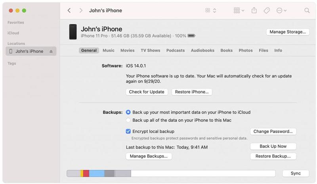This screenshot has width=317, height=184.
Task: Select back up to this Mac option
Action: point(128,120)
